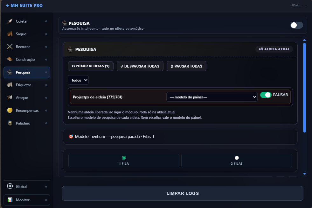This screenshot has width=312, height=208.
Task: Click the anvil icon in Pesquisa panel title
Action: click(70, 49)
